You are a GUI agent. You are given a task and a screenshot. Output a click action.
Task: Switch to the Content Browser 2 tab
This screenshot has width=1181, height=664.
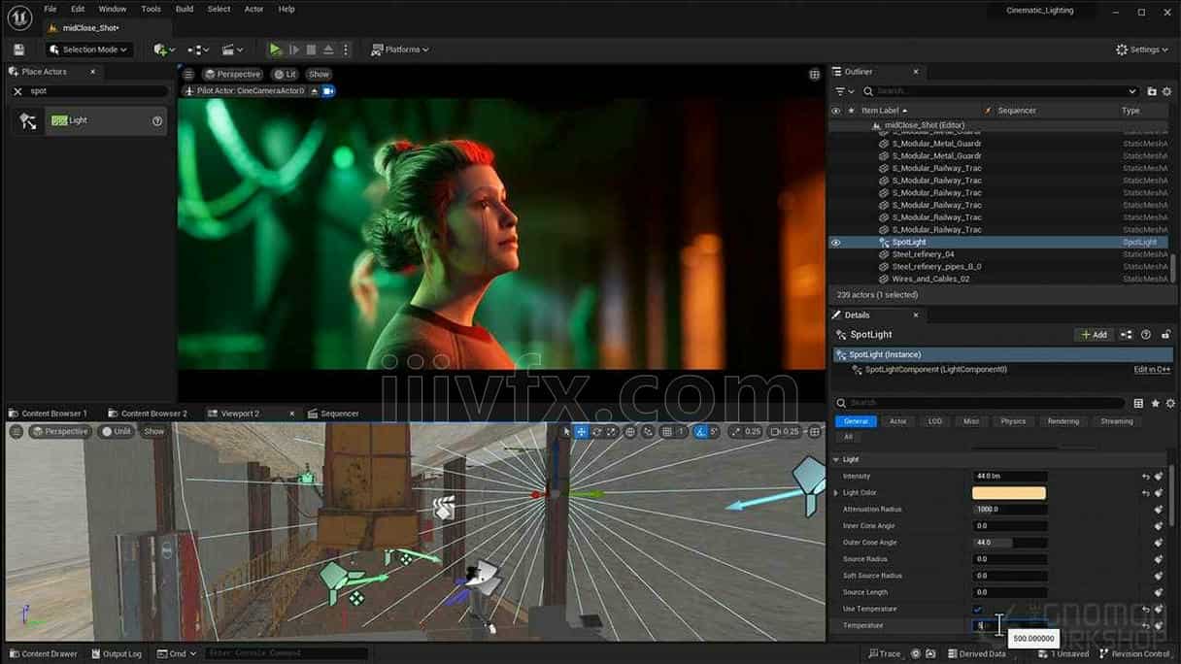click(x=148, y=414)
